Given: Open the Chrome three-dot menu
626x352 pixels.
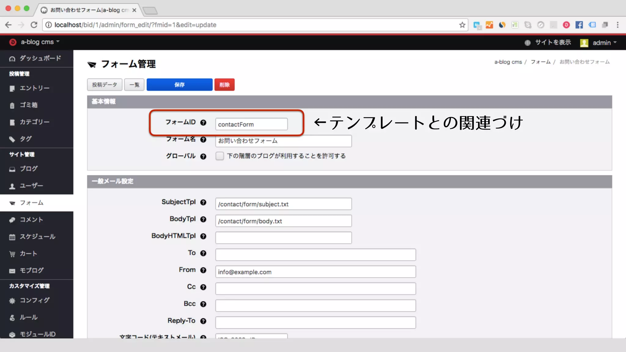Looking at the screenshot, I should click(x=617, y=25).
